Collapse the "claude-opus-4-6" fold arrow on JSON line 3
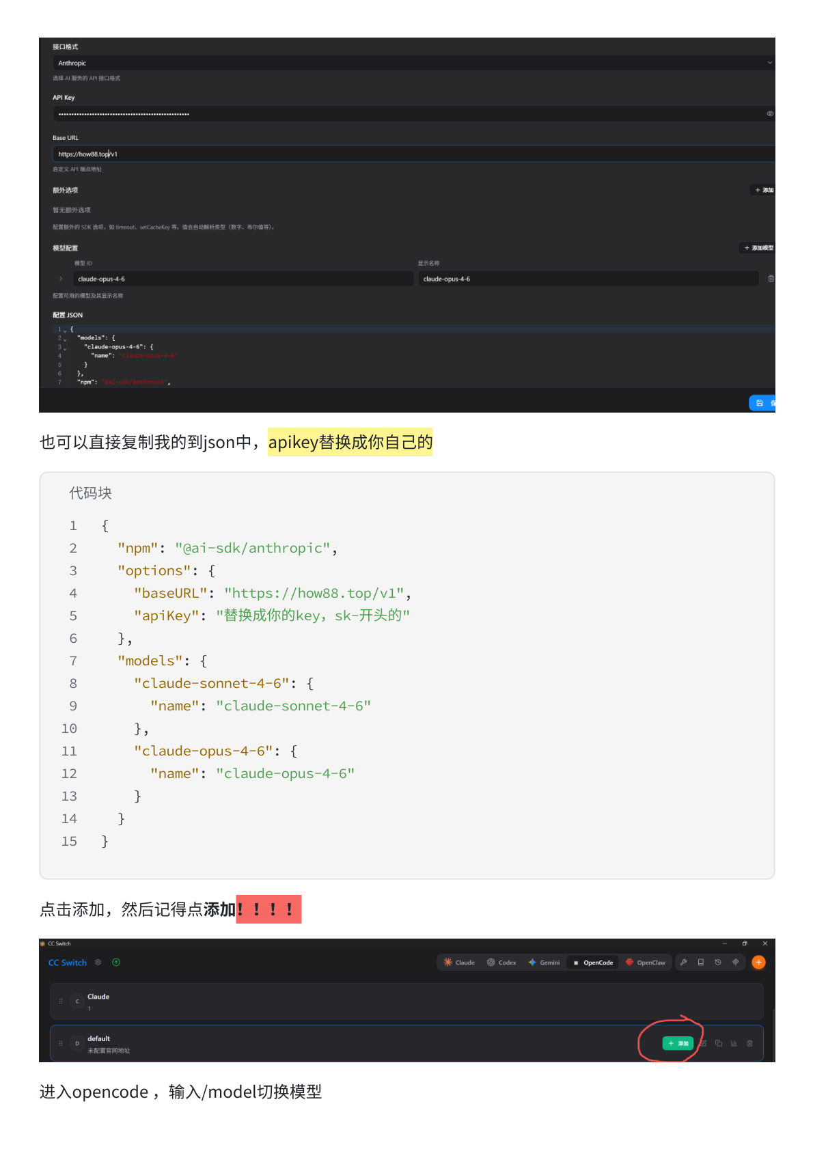 (65, 348)
